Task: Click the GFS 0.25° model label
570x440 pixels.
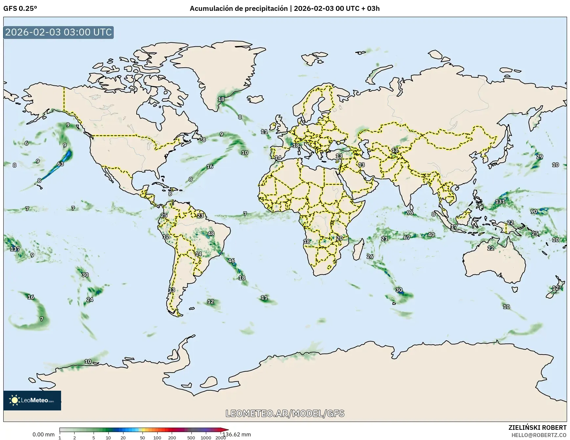Action: pyautogui.click(x=20, y=9)
